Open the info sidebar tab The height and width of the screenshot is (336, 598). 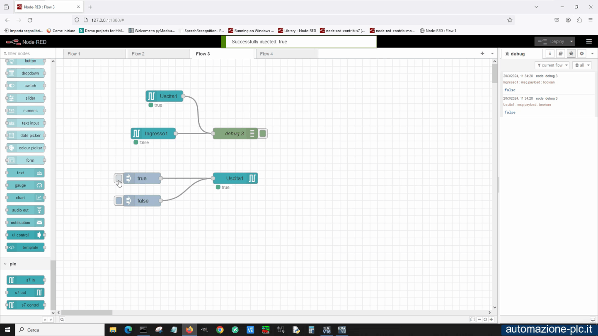tap(550, 53)
